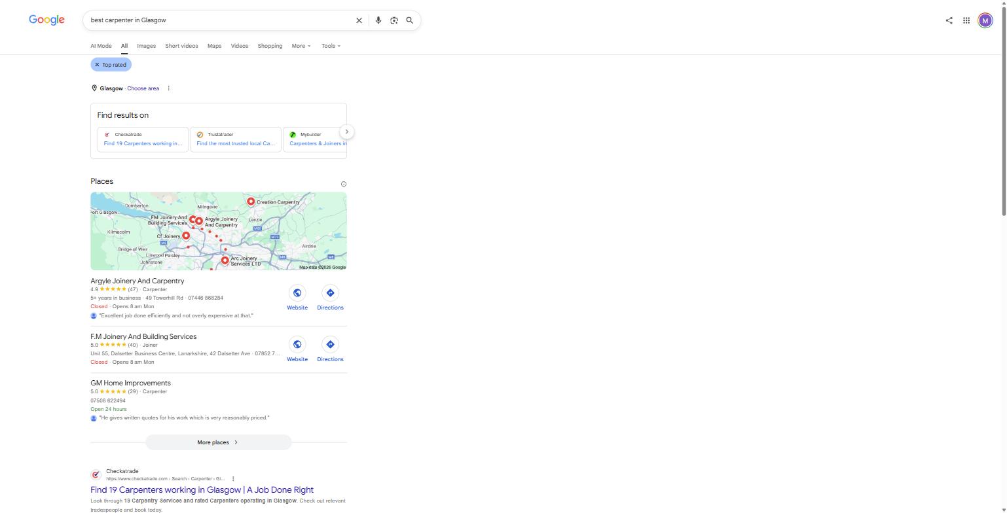
Task: Open search by image lens icon
Action: coord(394,20)
